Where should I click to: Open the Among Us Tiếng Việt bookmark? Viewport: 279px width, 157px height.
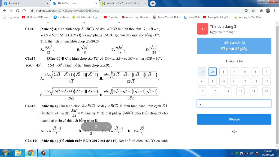pyautogui.click(x=217, y=17)
